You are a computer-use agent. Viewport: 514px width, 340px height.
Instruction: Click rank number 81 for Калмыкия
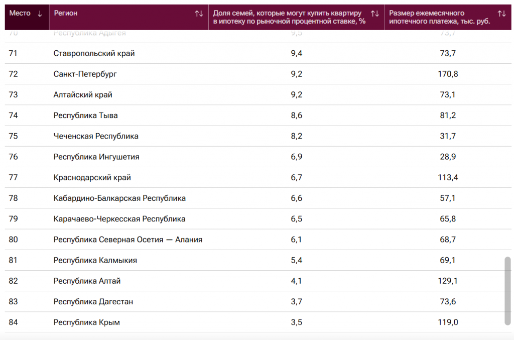14,260
